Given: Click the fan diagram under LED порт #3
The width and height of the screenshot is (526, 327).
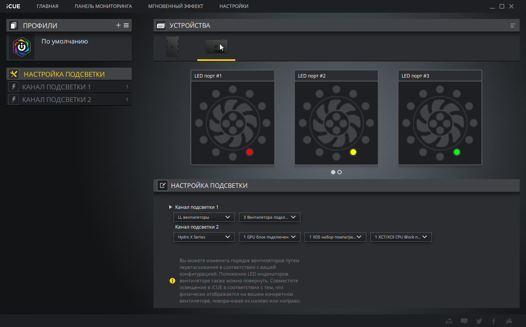Looking at the screenshot, I should pos(440,123).
